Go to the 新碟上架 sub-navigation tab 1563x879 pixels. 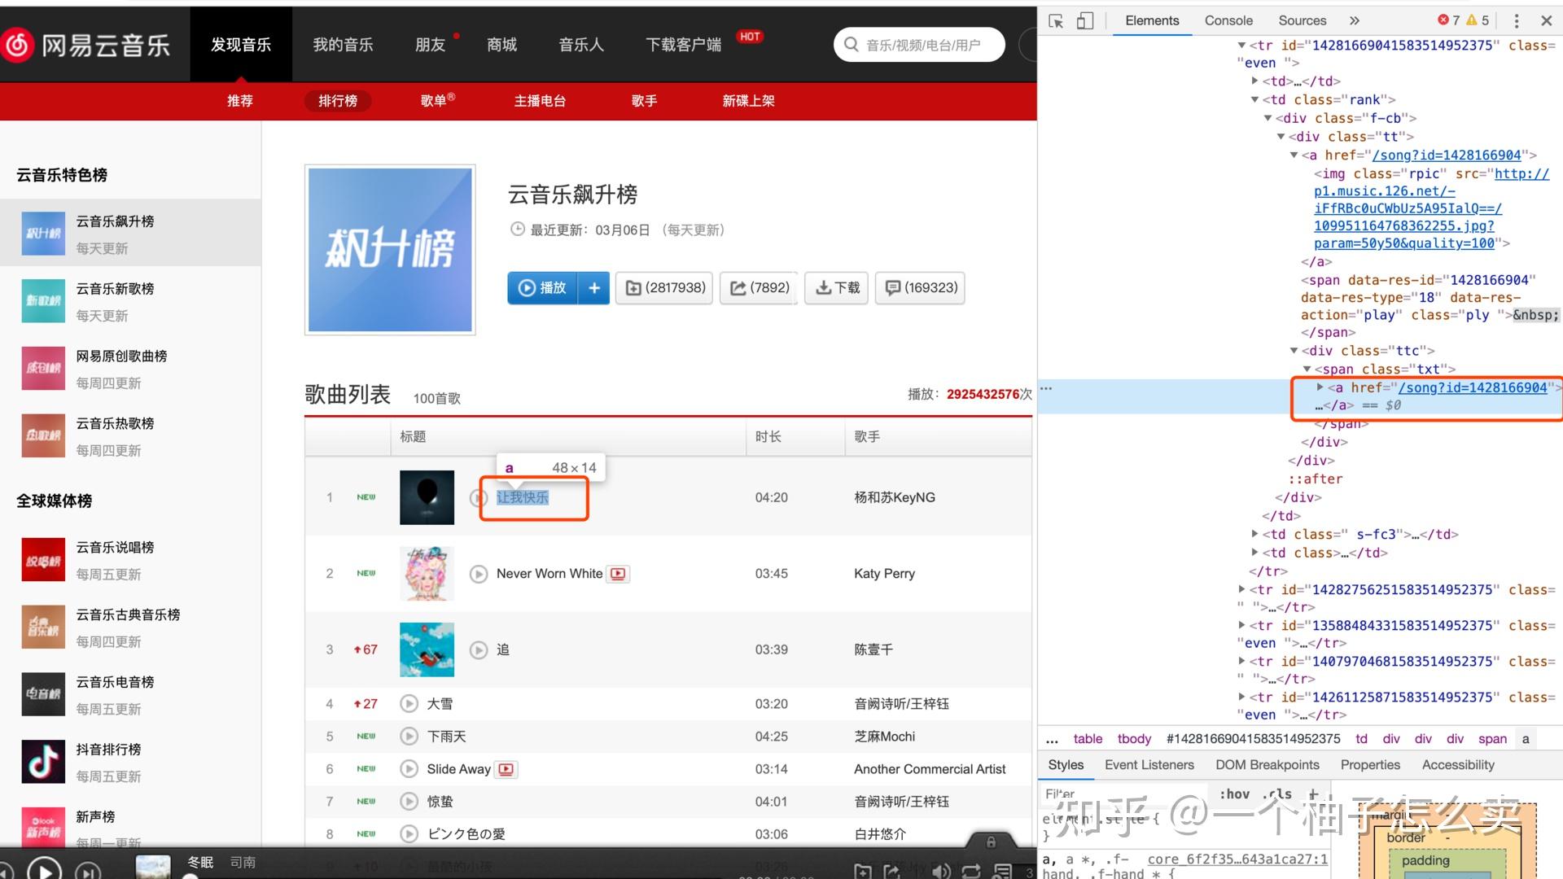tap(748, 101)
